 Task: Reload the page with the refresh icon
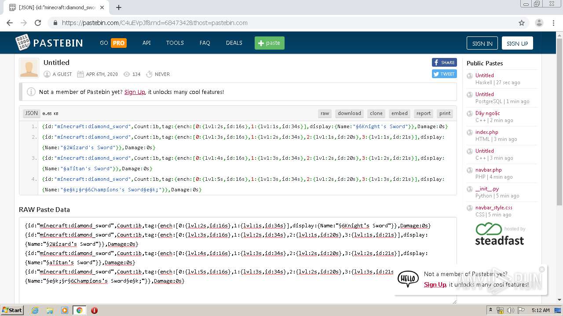(38, 23)
